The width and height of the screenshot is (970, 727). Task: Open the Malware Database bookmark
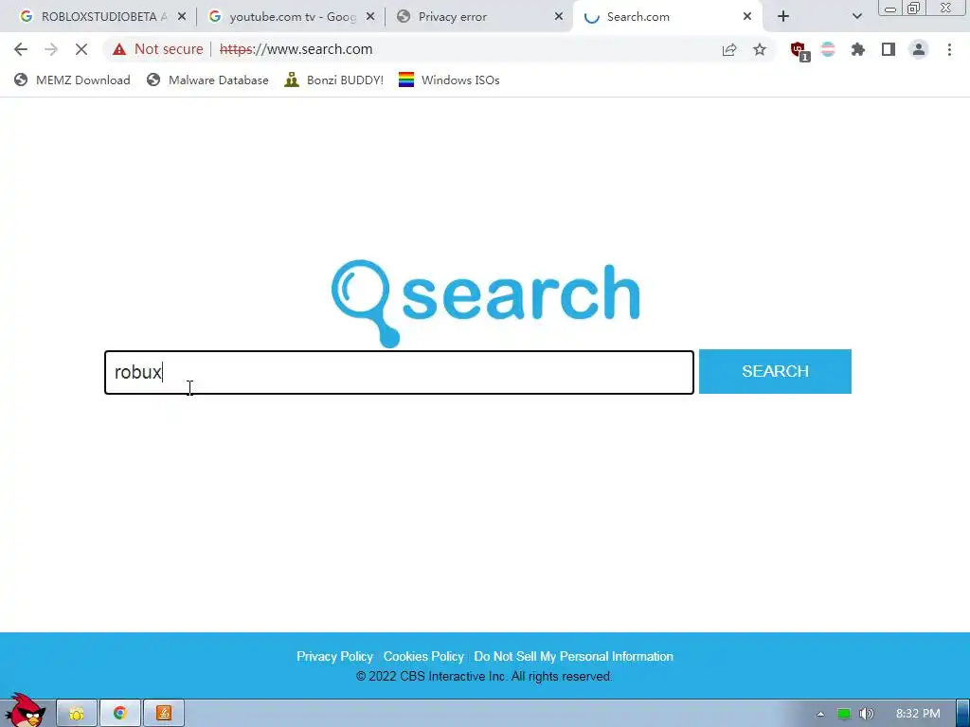point(207,80)
